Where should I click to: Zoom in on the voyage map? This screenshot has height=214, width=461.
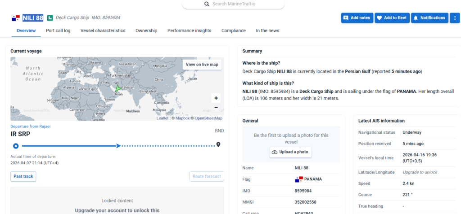coord(216,98)
